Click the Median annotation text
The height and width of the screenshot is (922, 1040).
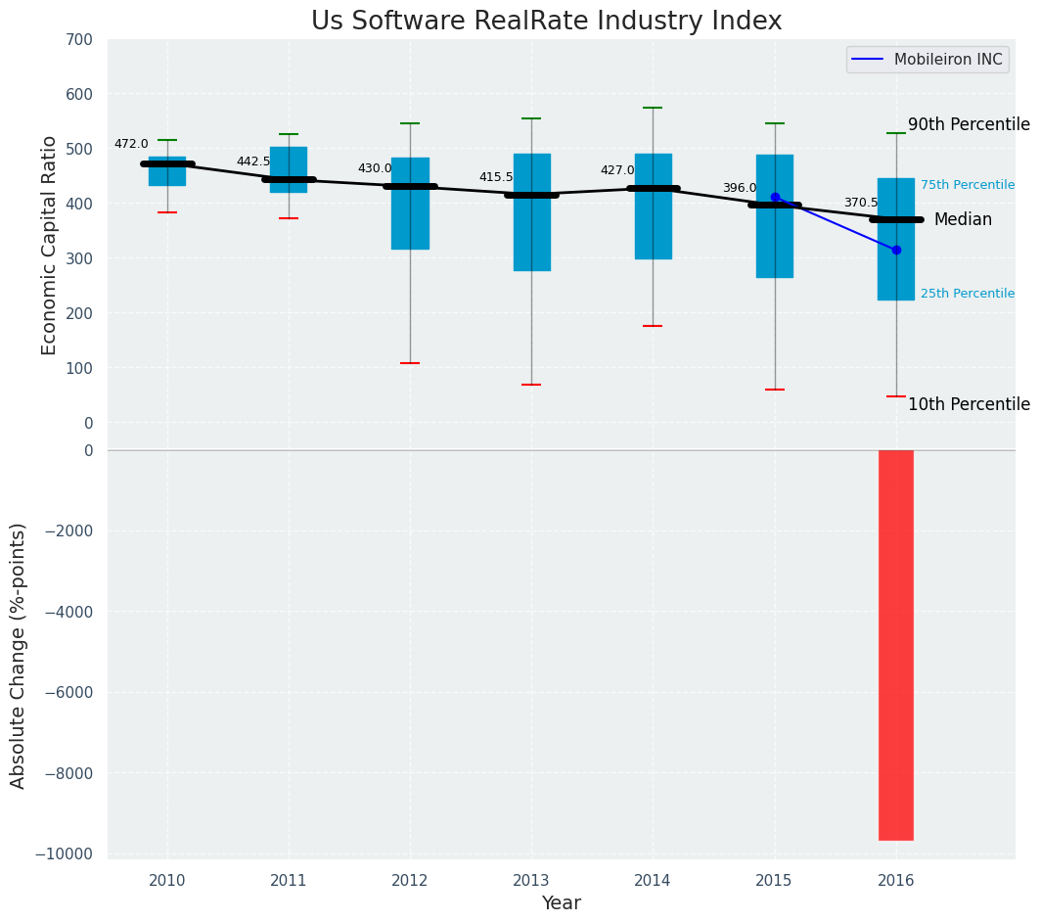[x=963, y=219]
